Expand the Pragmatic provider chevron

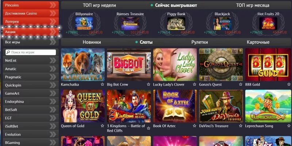(53, 77)
